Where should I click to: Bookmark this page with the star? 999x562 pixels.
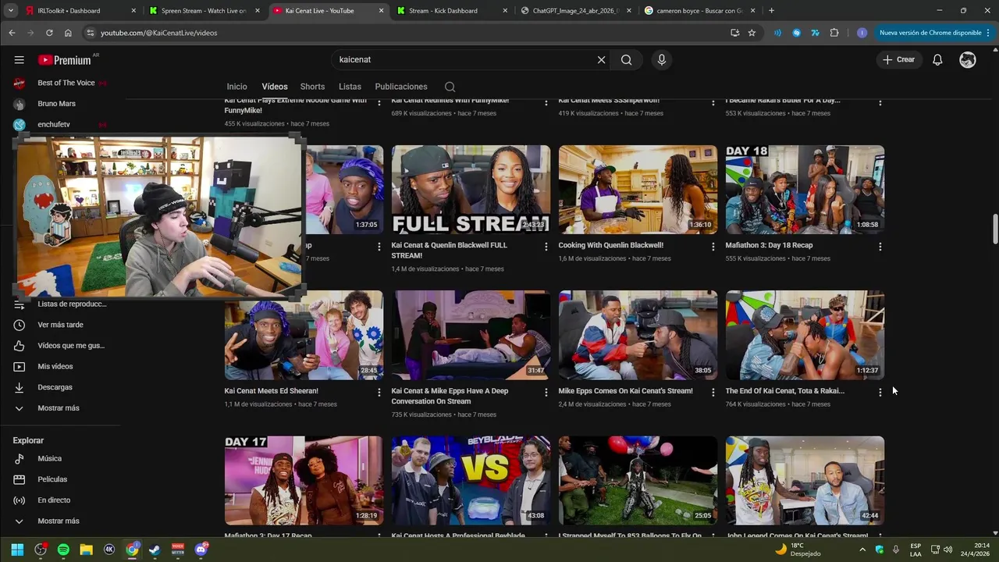(752, 33)
